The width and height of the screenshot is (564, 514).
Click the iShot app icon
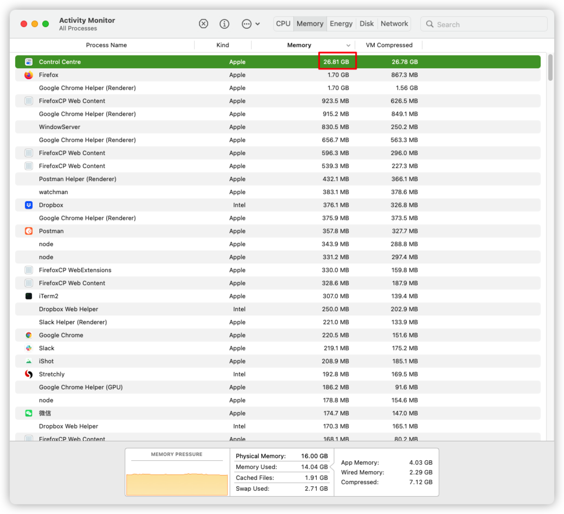point(28,361)
